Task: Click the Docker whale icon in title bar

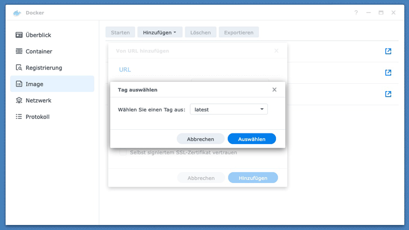Action: [17, 13]
